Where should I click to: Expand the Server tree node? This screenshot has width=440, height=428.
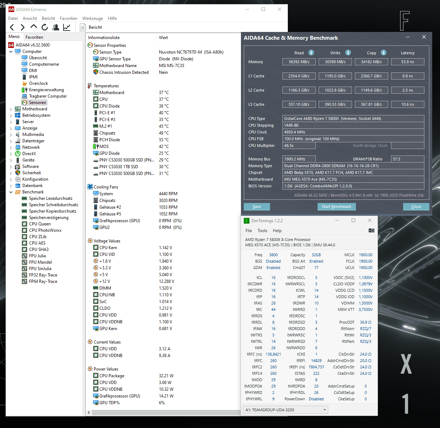[x=11, y=122]
